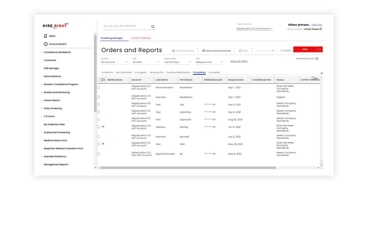The image size is (368, 237).
Task: Click the Sign Out link
Action: click(x=317, y=25)
